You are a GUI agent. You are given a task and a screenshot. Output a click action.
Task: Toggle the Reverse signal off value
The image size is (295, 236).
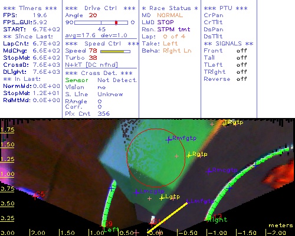241,79
